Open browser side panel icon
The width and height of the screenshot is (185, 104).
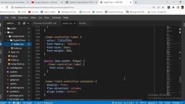pos(178,8)
